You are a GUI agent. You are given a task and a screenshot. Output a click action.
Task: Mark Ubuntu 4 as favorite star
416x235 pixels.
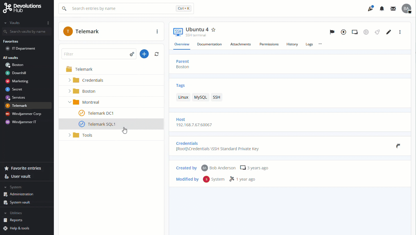tap(213, 30)
